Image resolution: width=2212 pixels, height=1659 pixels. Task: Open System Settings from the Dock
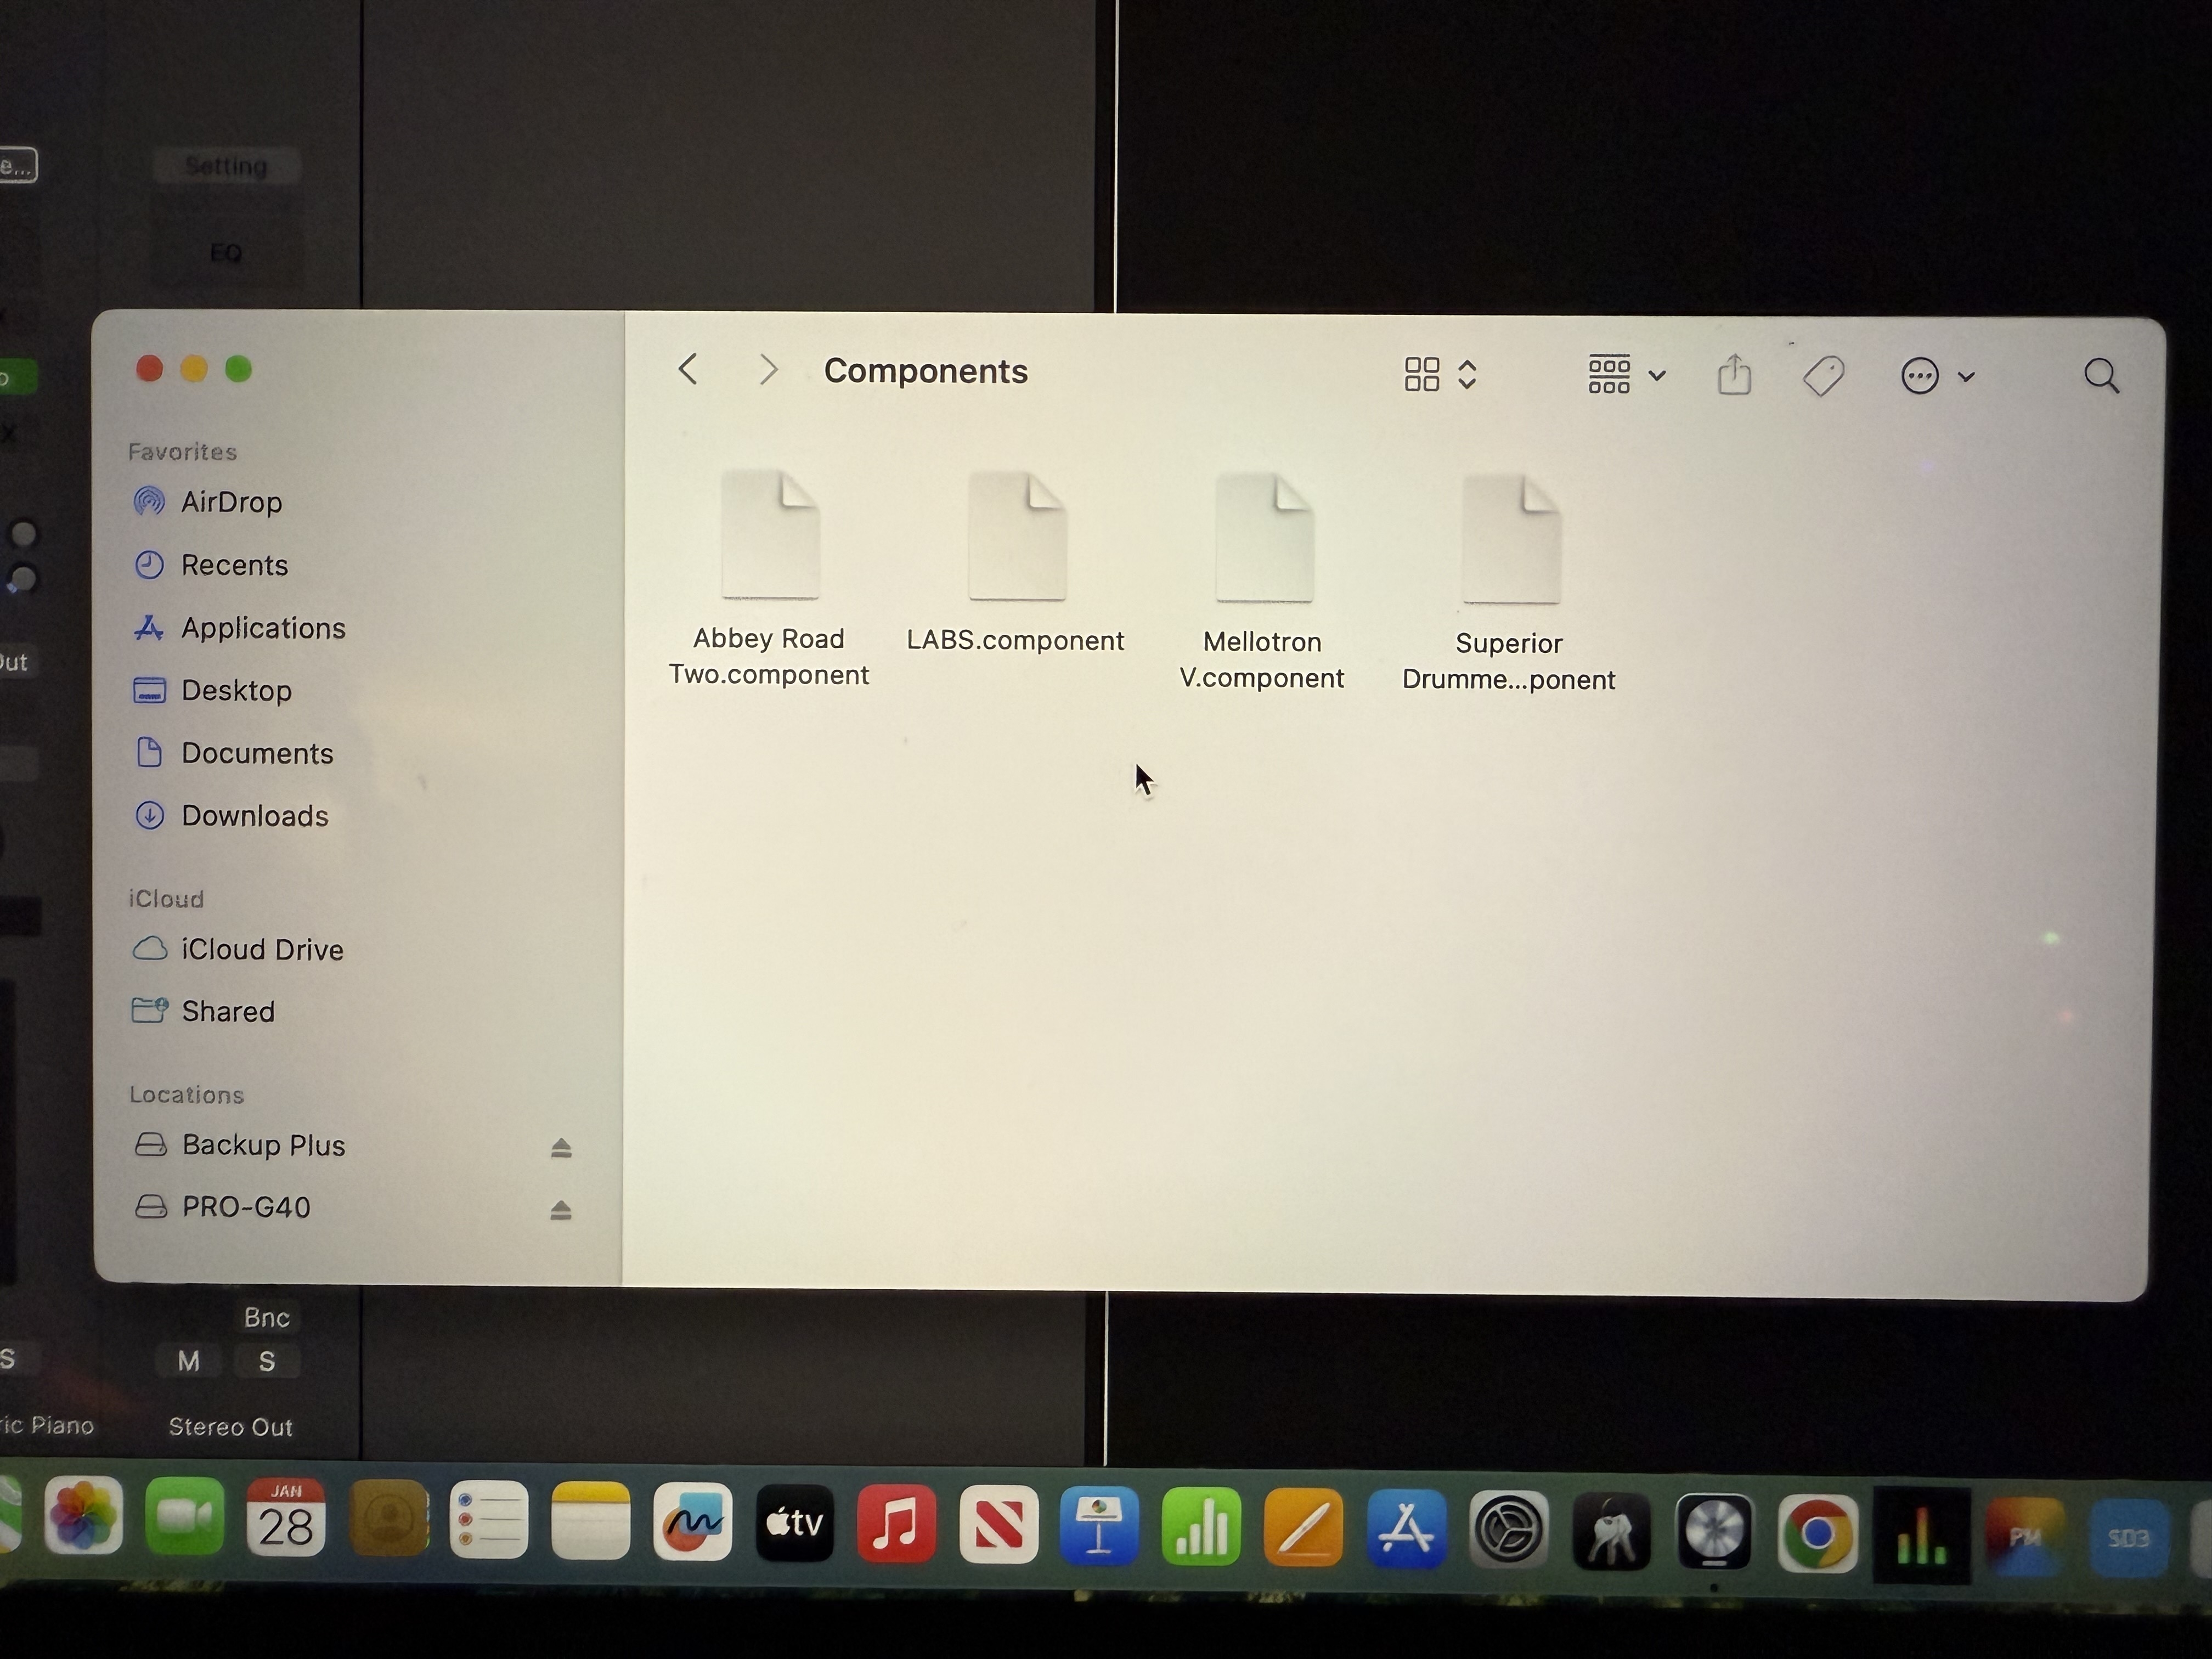click(x=1509, y=1530)
